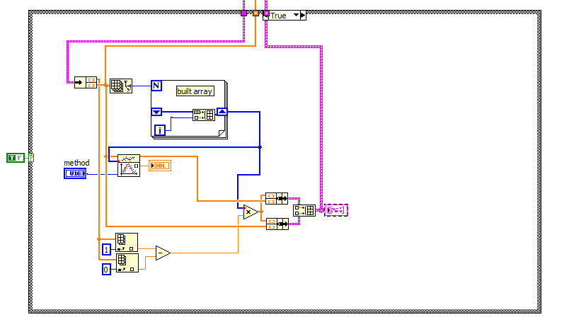Select the upper Bundle node near the output
Image resolution: width=569 pixels, height=322 pixels.
tap(277, 198)
